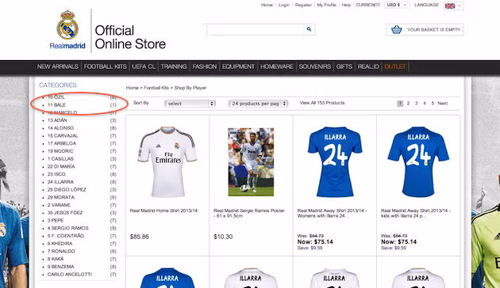Select the 22 DI MARÍA category
Viewport: 500px width, 288px height.
point(61,167)
